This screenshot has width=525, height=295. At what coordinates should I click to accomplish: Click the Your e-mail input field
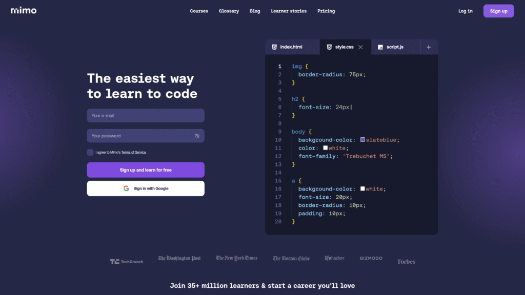(146, 115)
